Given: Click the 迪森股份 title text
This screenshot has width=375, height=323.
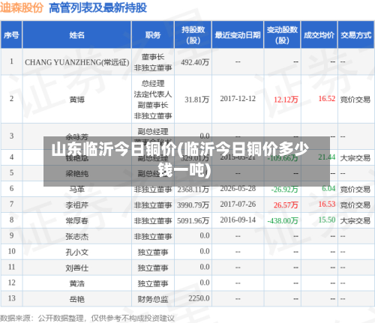Looking at the screenshot, I should 22,7.
